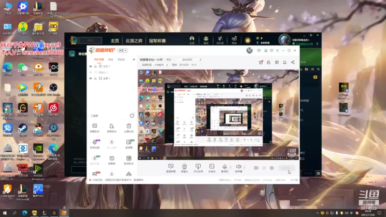Screen dimensions: 386x217
Task: Open 读弹幕 tool in toolbox
Action: pos(129,144)
